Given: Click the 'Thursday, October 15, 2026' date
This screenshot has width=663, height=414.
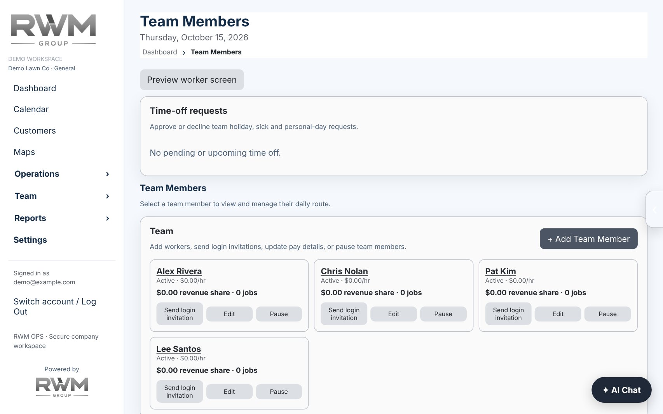Looking at the screenshot, I should pyautogui.click(x=194, y=37).
